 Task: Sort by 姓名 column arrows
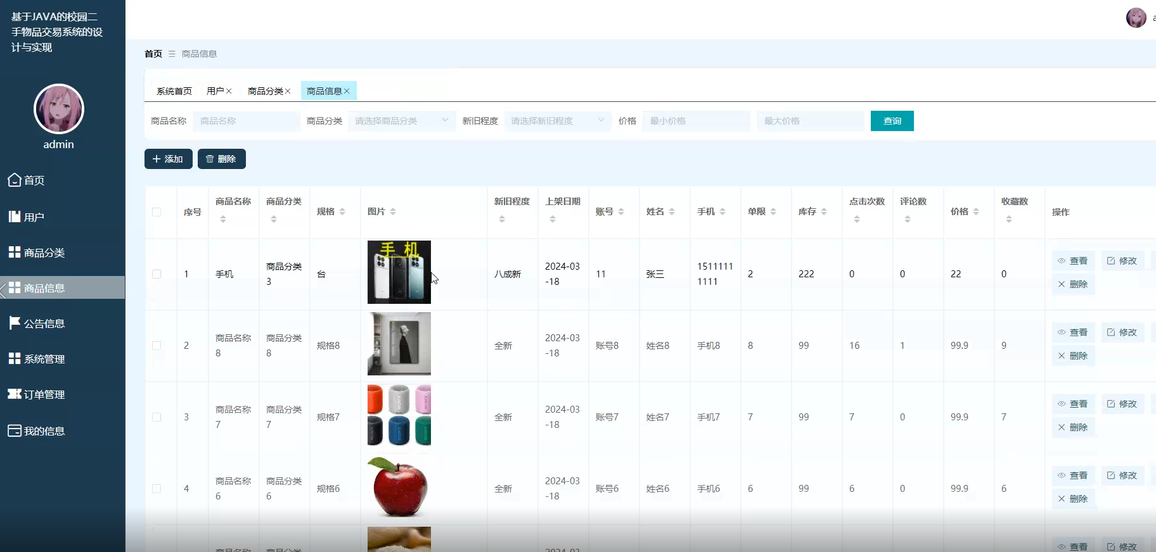(672, 211)
